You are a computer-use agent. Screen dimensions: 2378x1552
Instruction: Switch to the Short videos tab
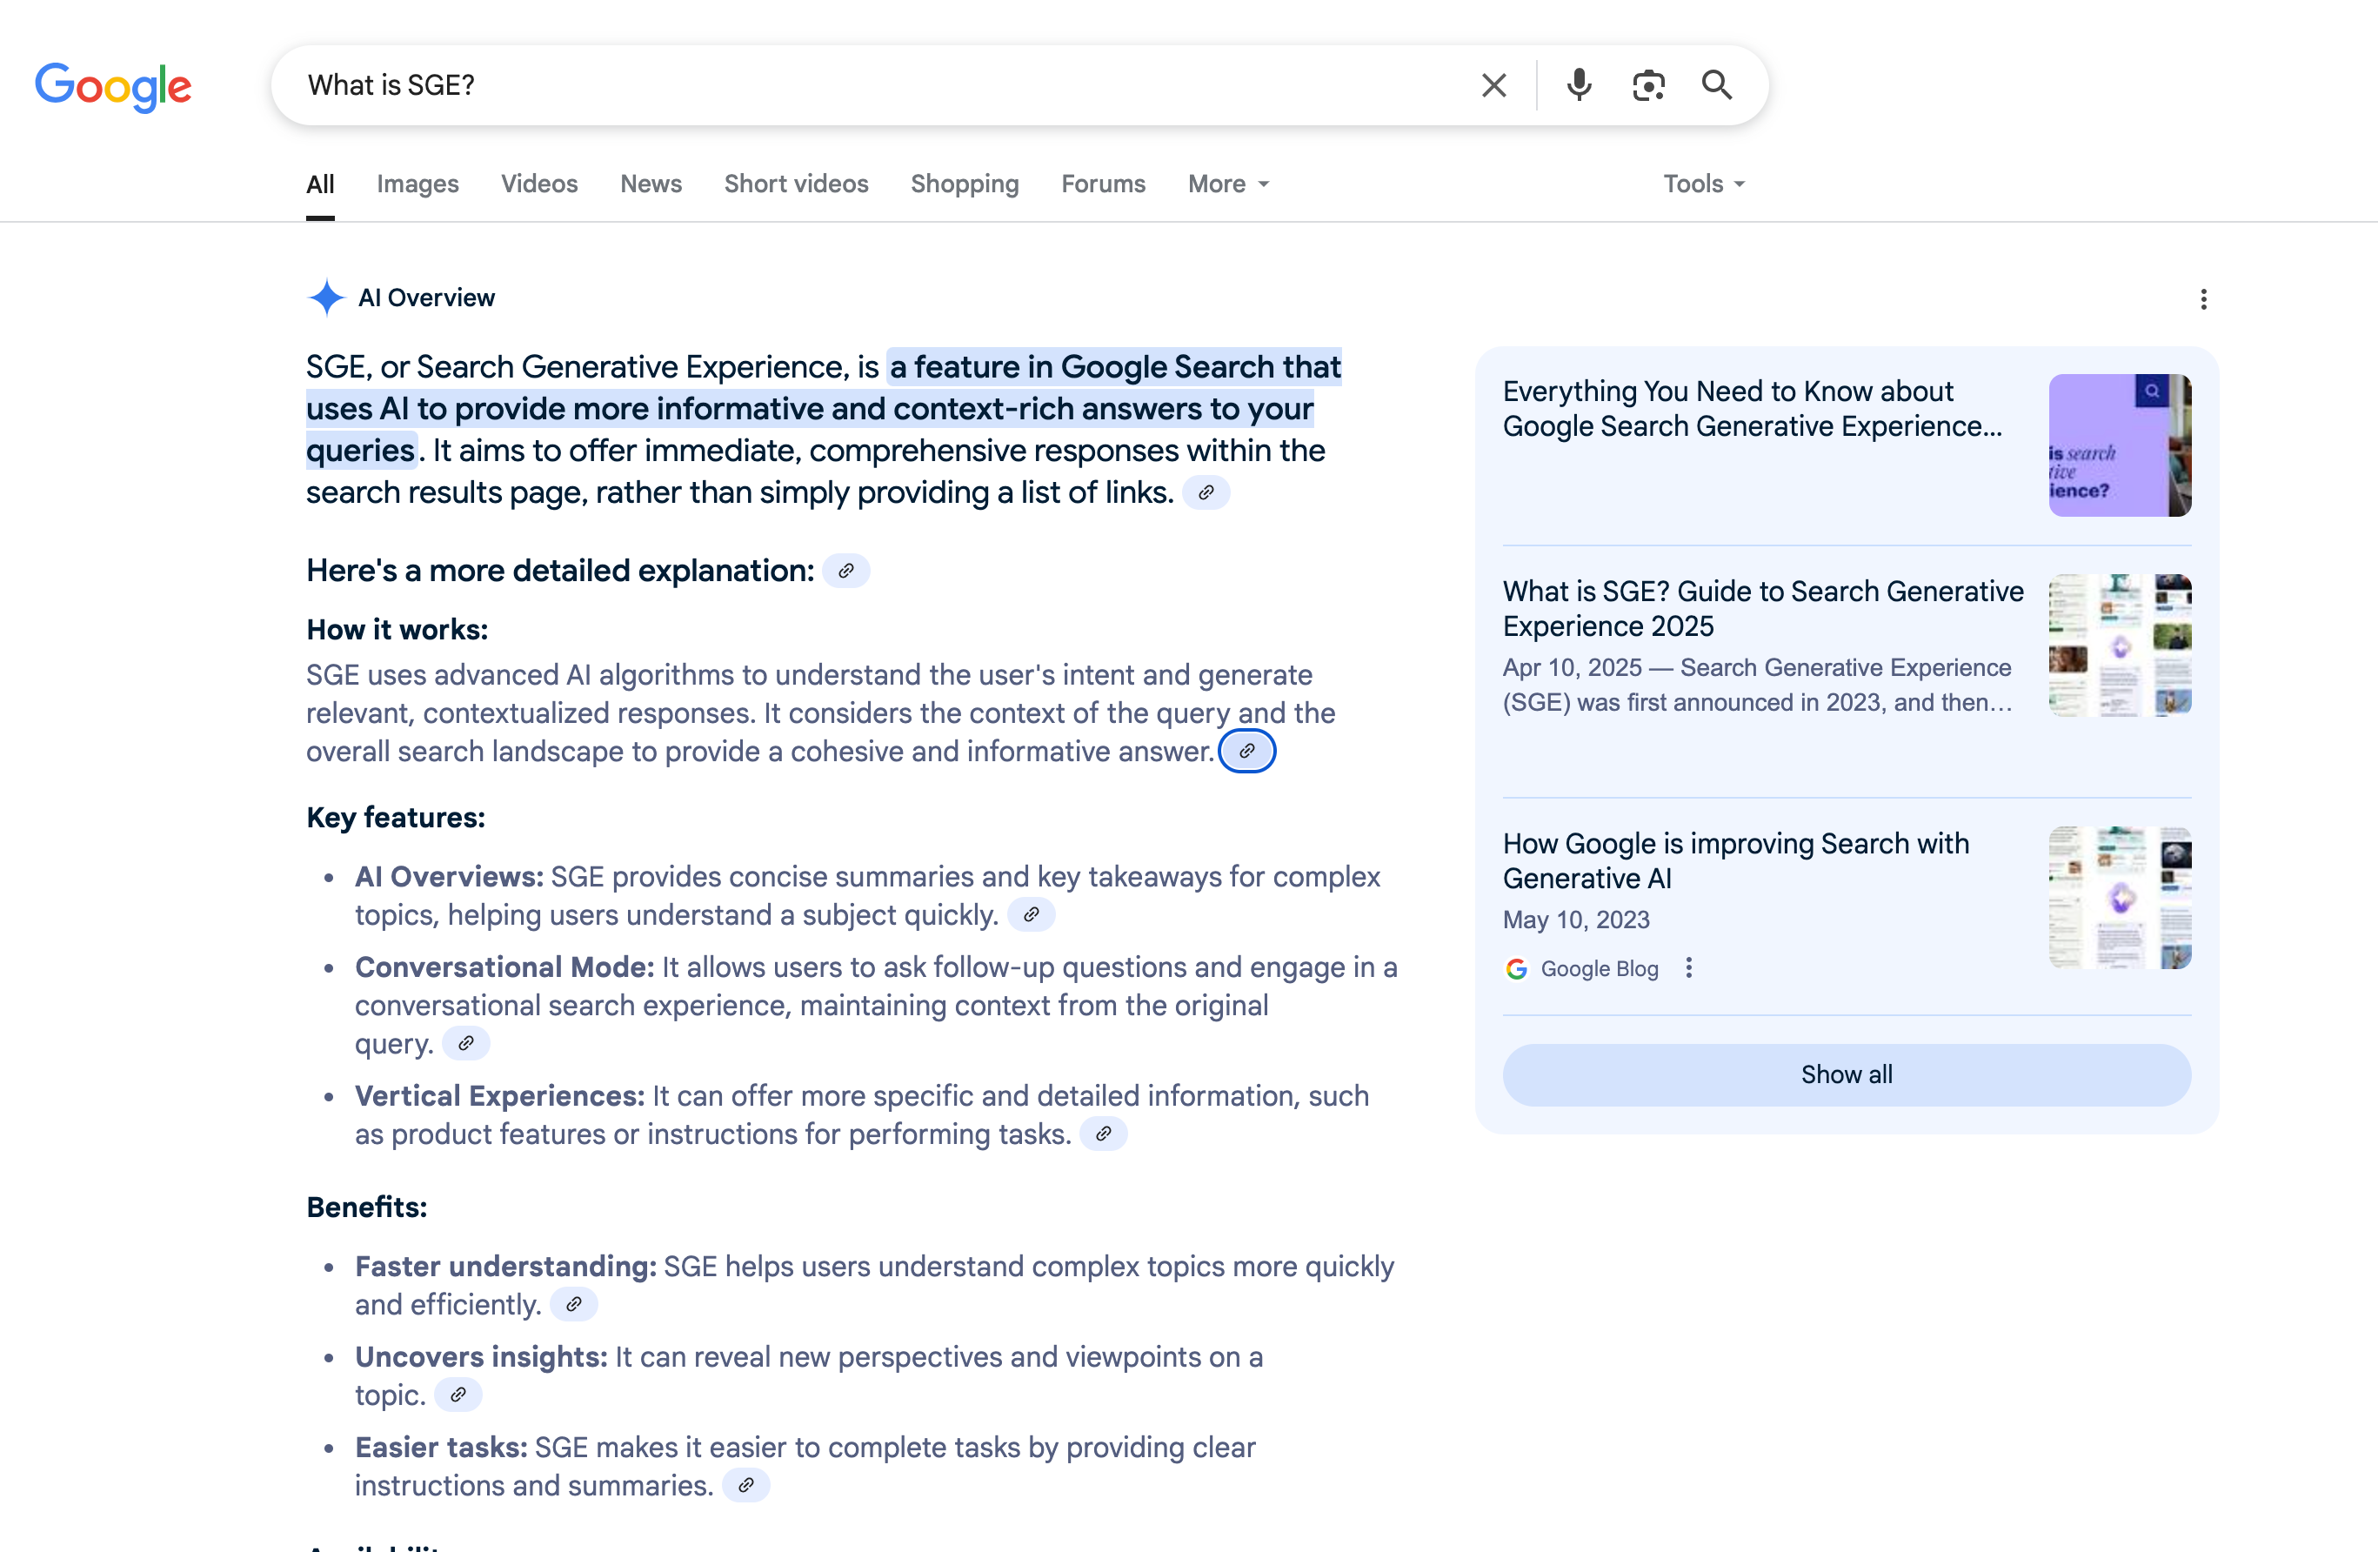coord(797,184)
